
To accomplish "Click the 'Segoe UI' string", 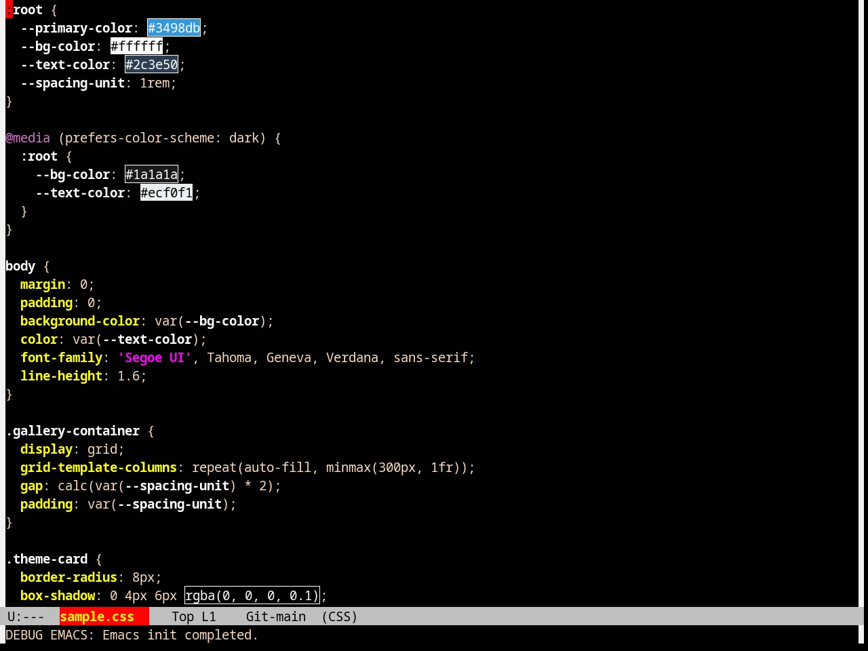I will tap(155, 357).
